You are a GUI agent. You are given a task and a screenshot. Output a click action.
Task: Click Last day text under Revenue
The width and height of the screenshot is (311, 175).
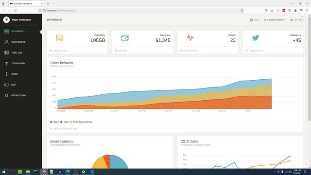click(x=122, y=51)
